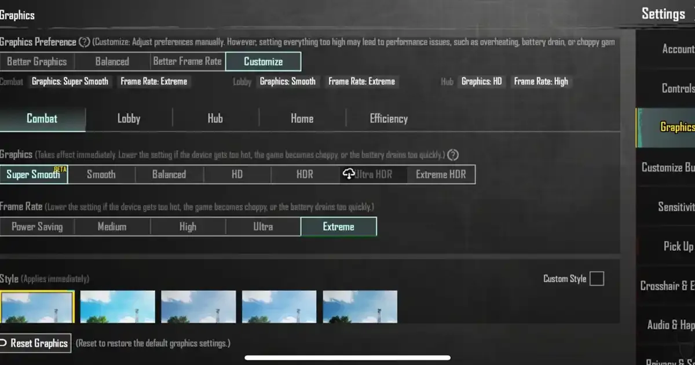The height and width of the screenshot is (365, 695).
Task: Choose the fifth style thumbnail
Action: [360, 306]
